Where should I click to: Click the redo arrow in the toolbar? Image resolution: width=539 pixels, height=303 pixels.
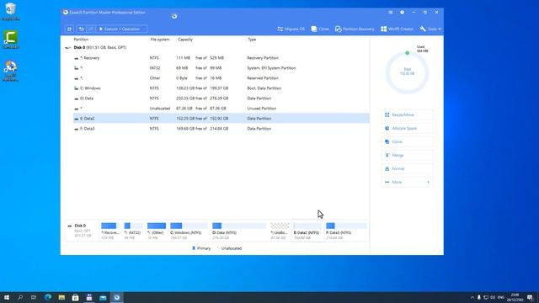tap(91, 29)
